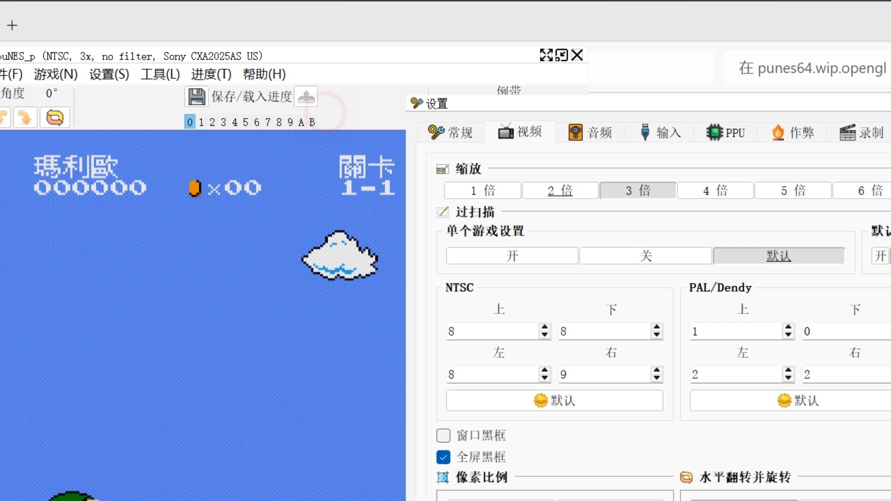
Task: Open the 作弊 cheats tab
Action: tap(793, 133)
